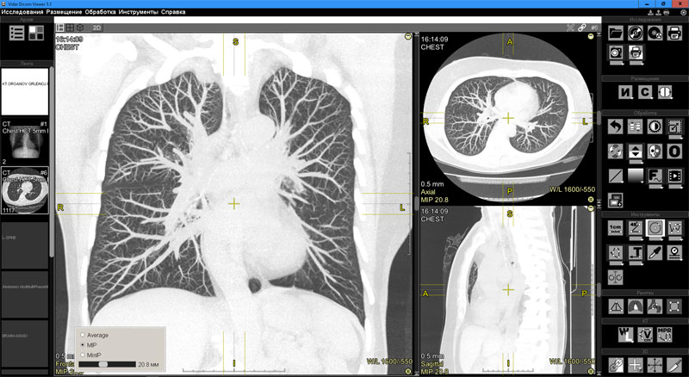689x377 pixels.
Task: Open the KT ORGANOV GRUDNOJ study thumbnail
Action: pos(25,91)
